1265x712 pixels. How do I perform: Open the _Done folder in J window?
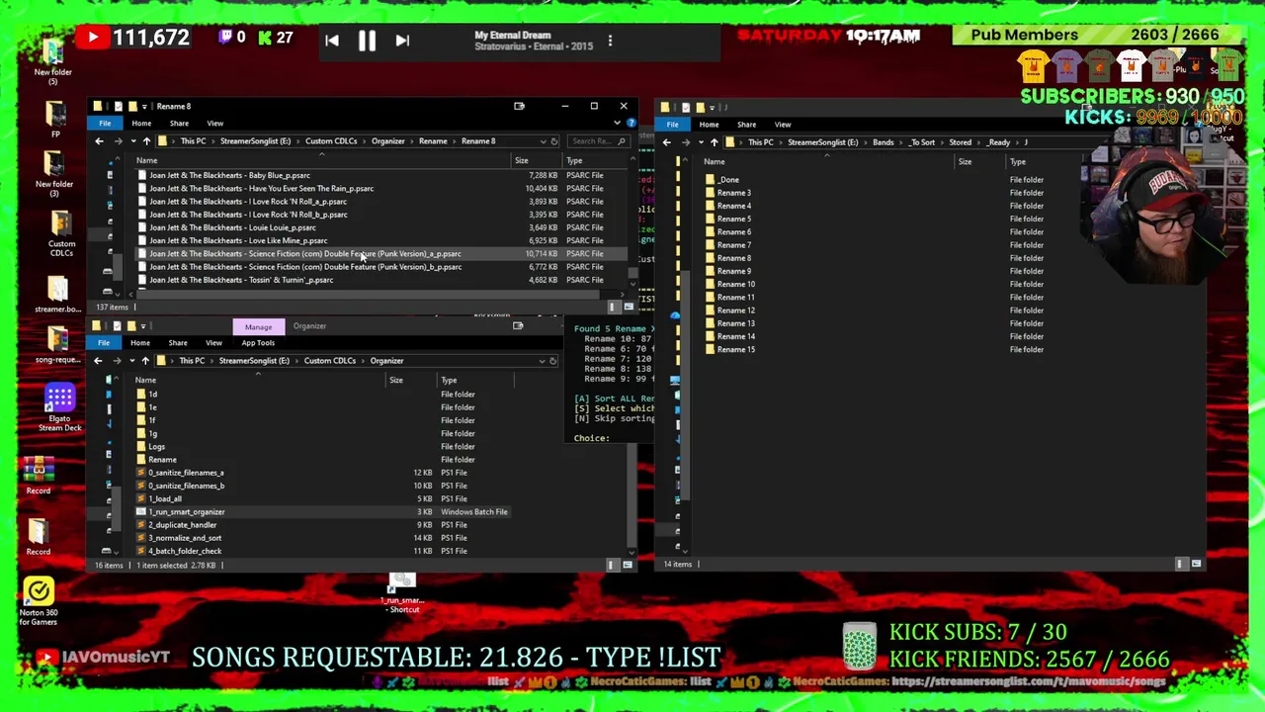point(728,180)
